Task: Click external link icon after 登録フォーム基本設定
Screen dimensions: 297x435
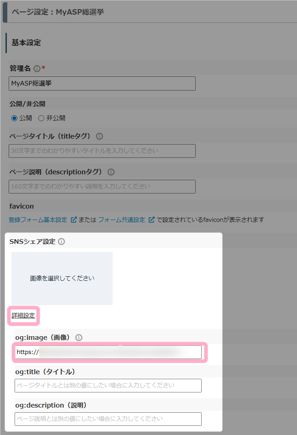Action: [x=73, y=220]
